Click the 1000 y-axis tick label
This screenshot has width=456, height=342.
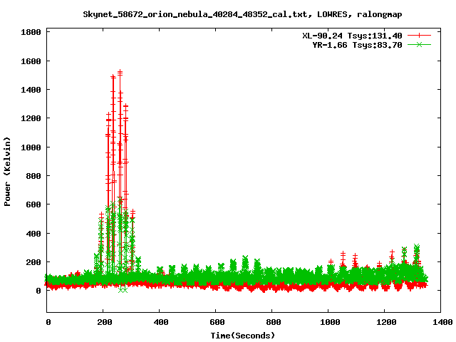tap(31, 147)
